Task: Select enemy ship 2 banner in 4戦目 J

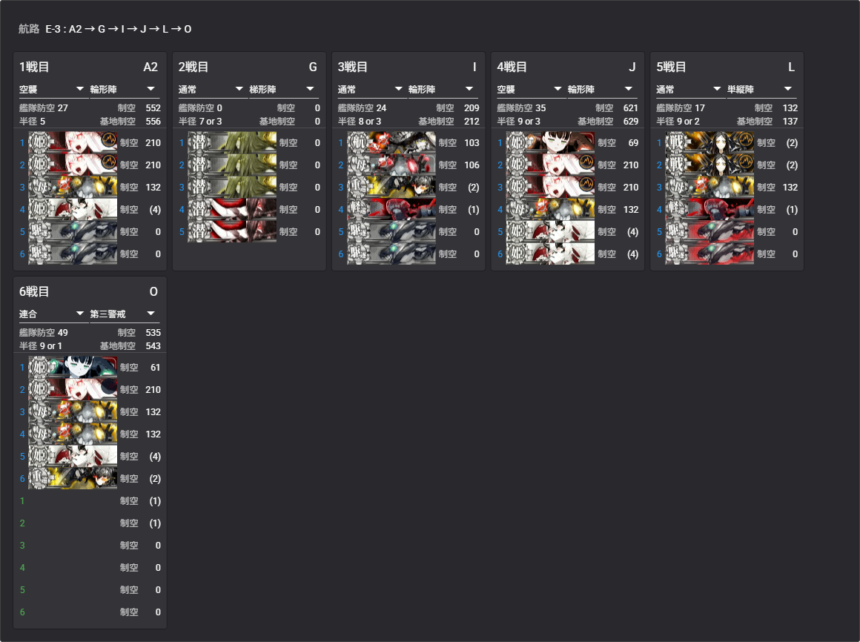Action: [551, 165]
